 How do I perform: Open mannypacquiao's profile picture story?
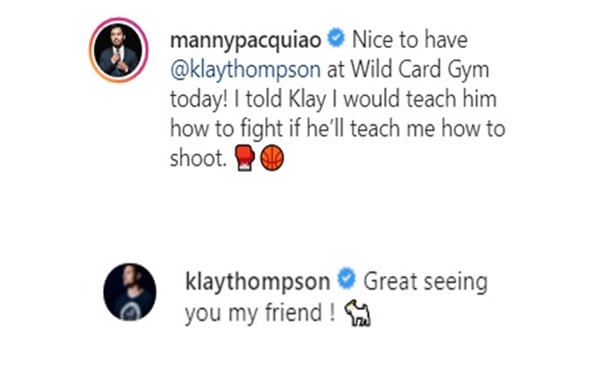pos(118,50)
